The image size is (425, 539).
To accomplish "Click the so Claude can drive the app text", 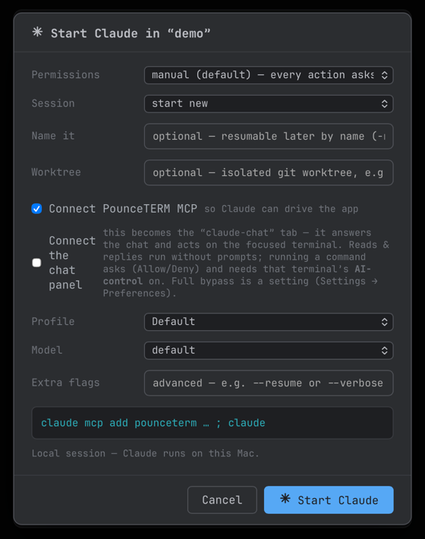I will 281,209.
